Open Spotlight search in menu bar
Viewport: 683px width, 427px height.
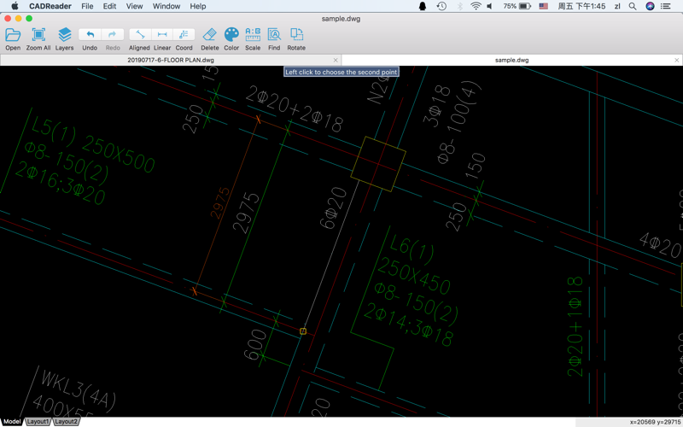click(633, 6)
